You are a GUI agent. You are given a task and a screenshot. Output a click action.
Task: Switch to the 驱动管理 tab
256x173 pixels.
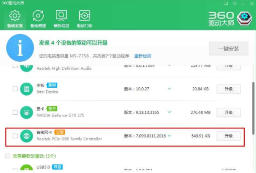[x=38, y=19]
